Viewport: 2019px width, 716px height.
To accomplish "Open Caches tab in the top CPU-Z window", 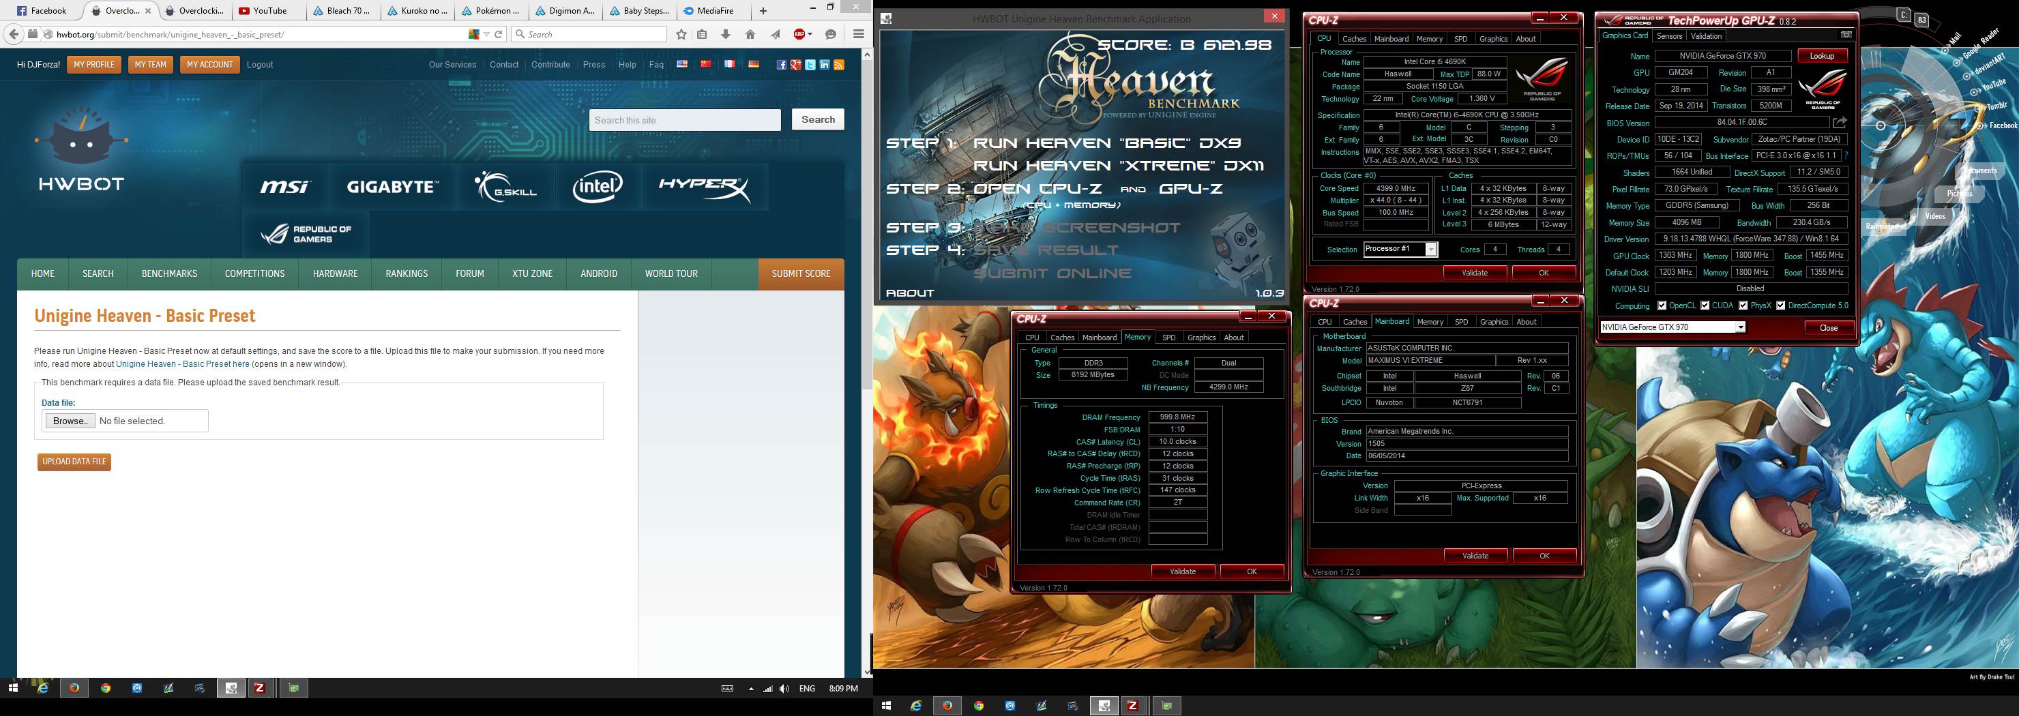I will pos(1355,38).
